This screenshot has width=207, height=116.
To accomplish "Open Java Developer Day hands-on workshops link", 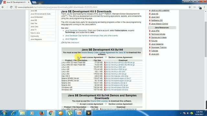I will point(91,35).
